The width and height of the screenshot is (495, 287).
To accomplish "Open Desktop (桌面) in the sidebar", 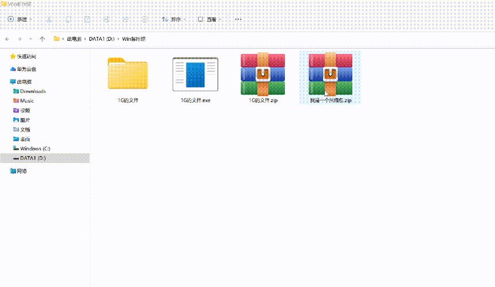I will click(21, 139).
